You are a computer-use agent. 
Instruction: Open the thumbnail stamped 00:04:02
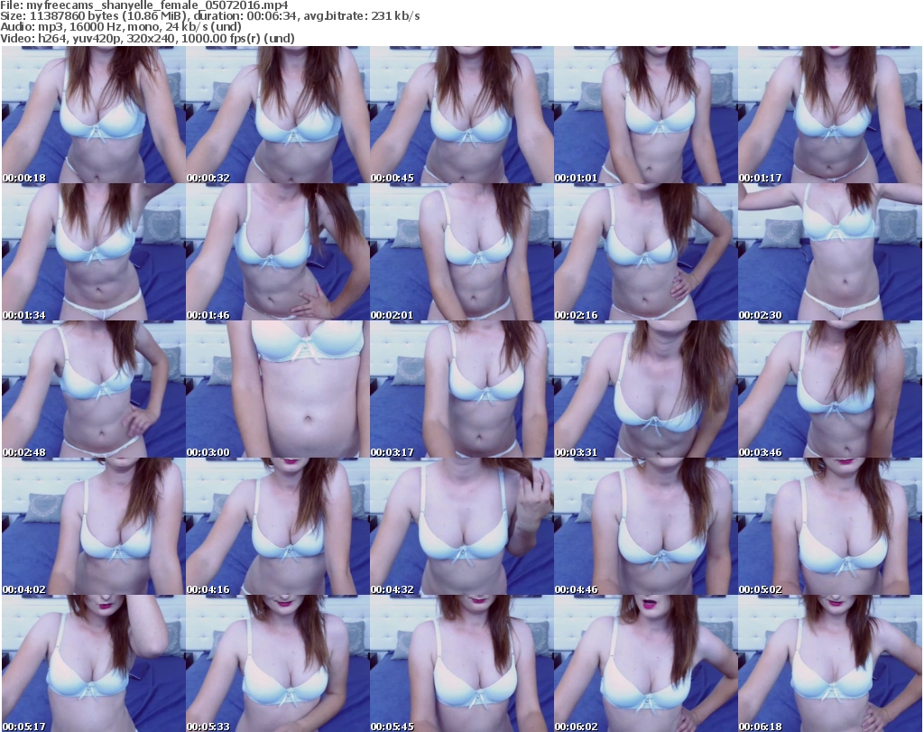click(x=94, y=526)
